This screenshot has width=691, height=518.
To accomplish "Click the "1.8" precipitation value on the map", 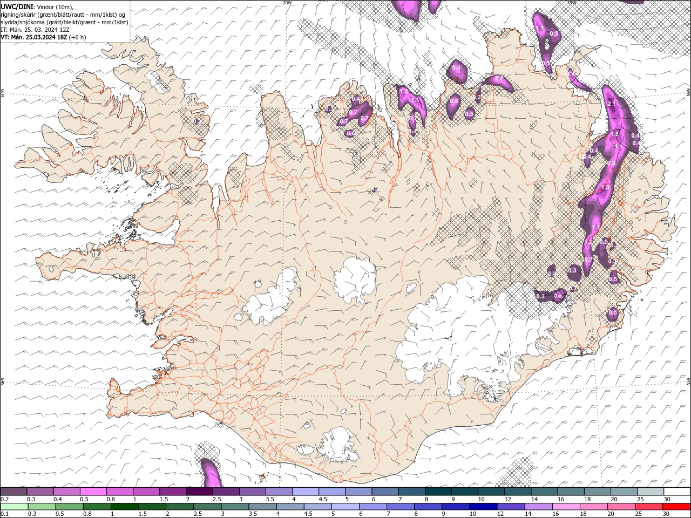I will (605, 188).
